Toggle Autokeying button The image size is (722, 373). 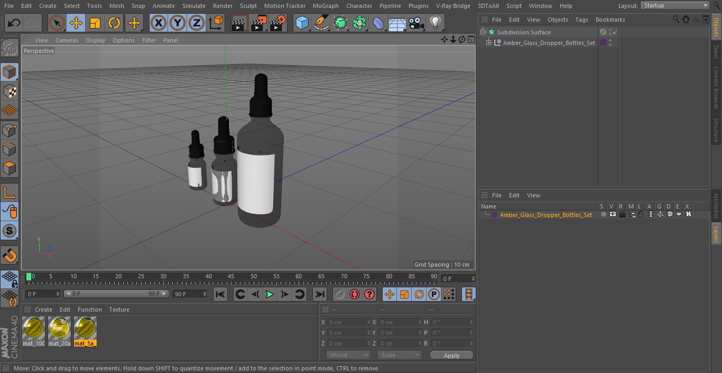[355, 294]
